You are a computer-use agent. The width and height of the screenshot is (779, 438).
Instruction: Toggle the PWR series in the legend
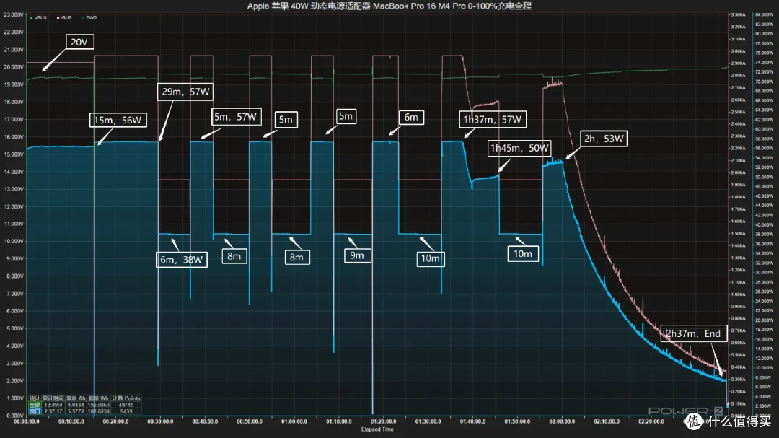[89, 18]
